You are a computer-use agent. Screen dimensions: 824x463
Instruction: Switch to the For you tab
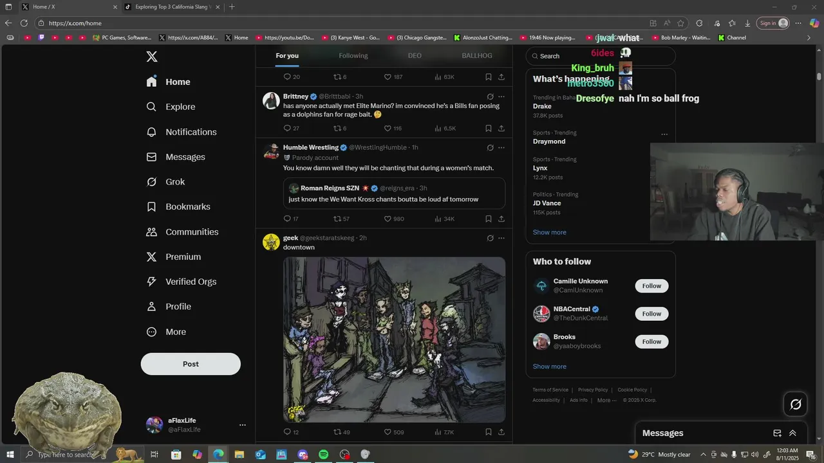pos(287,56)
